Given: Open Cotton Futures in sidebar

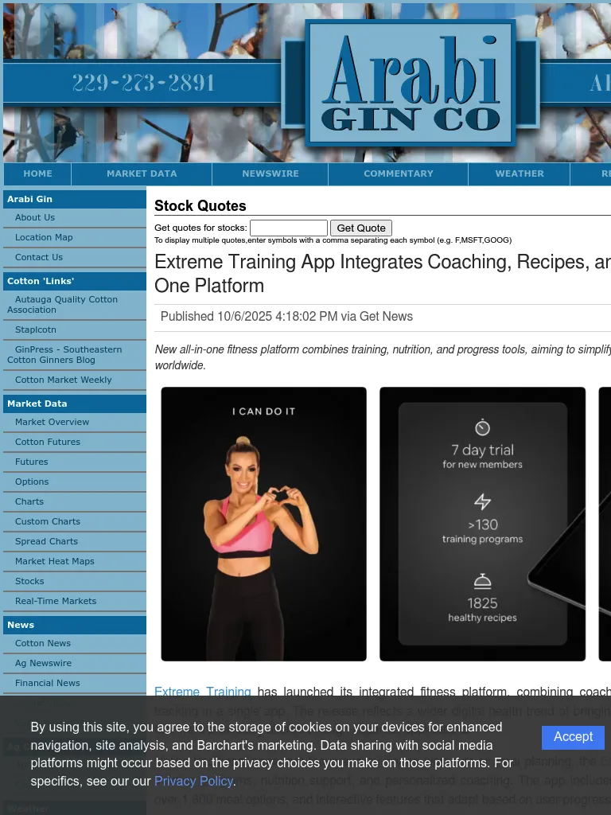Looking at the screenshot, I should 47,442.
